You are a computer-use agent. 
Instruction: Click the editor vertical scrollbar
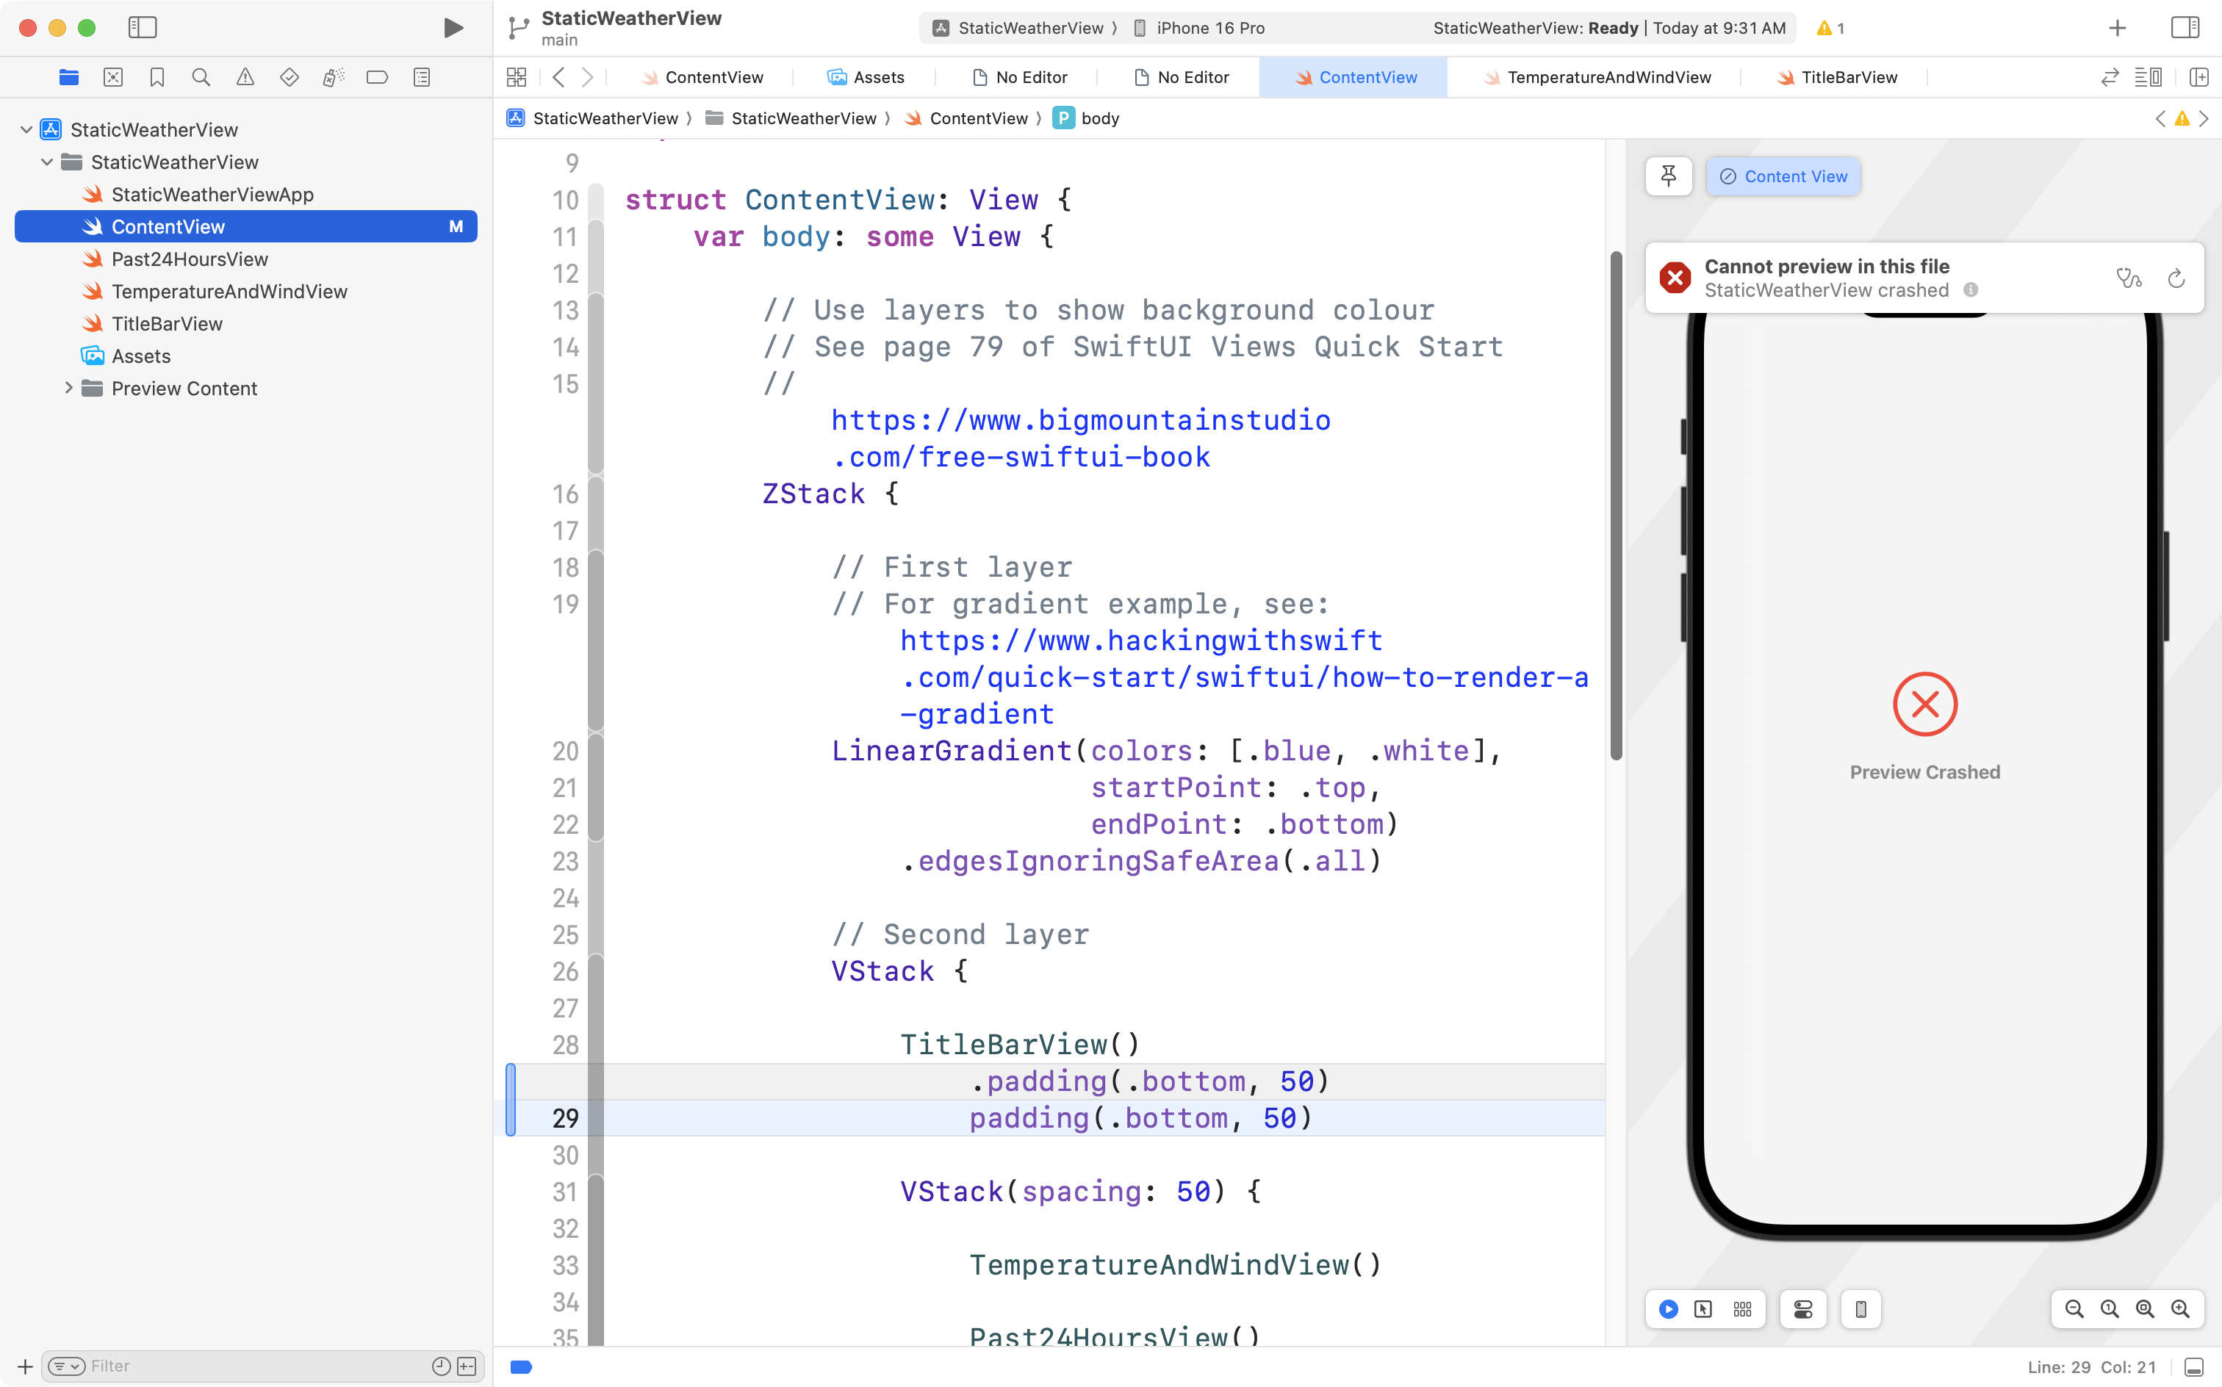coord(1616,505)
